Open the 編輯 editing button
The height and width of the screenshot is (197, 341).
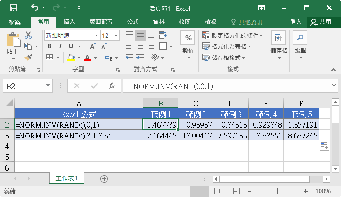point(300,45)
